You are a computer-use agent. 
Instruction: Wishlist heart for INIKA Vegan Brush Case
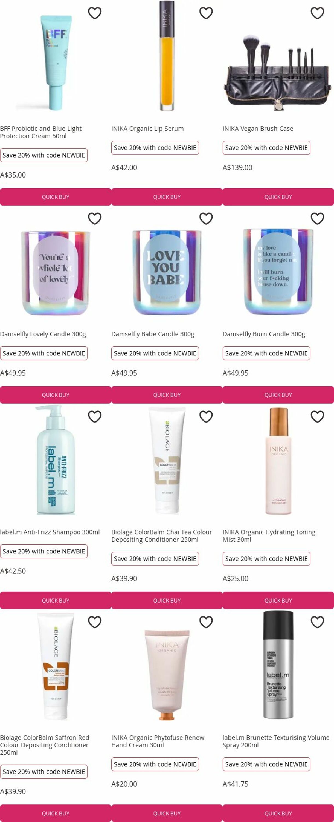pos(317,13)
